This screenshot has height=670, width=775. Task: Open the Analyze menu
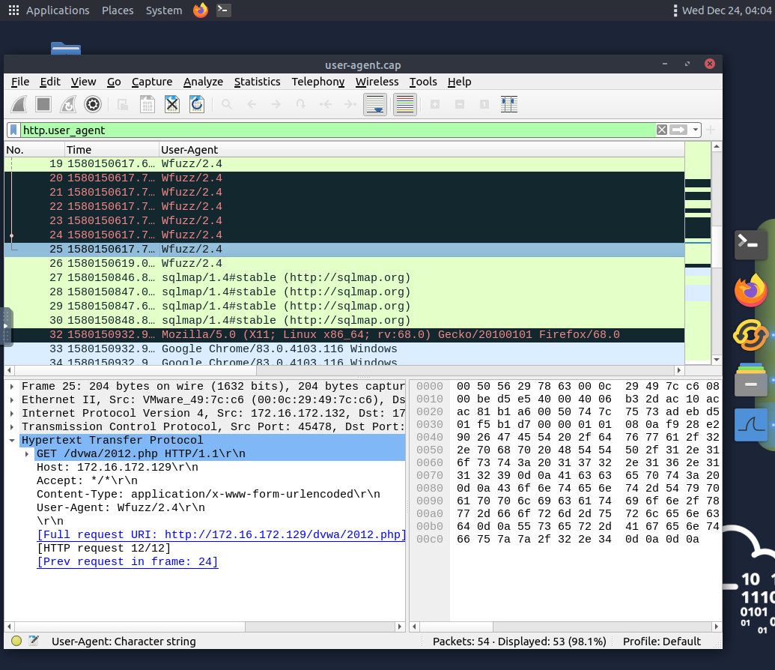pyautogui.click(x=203, y=82)
